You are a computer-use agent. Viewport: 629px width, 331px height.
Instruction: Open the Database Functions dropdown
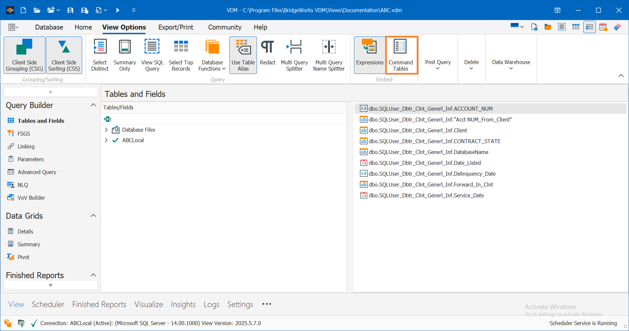[212, 55]
